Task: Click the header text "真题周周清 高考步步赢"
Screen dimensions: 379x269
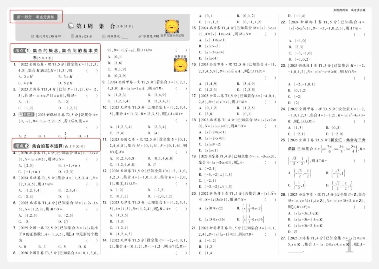Action: (x=350, y=10)
